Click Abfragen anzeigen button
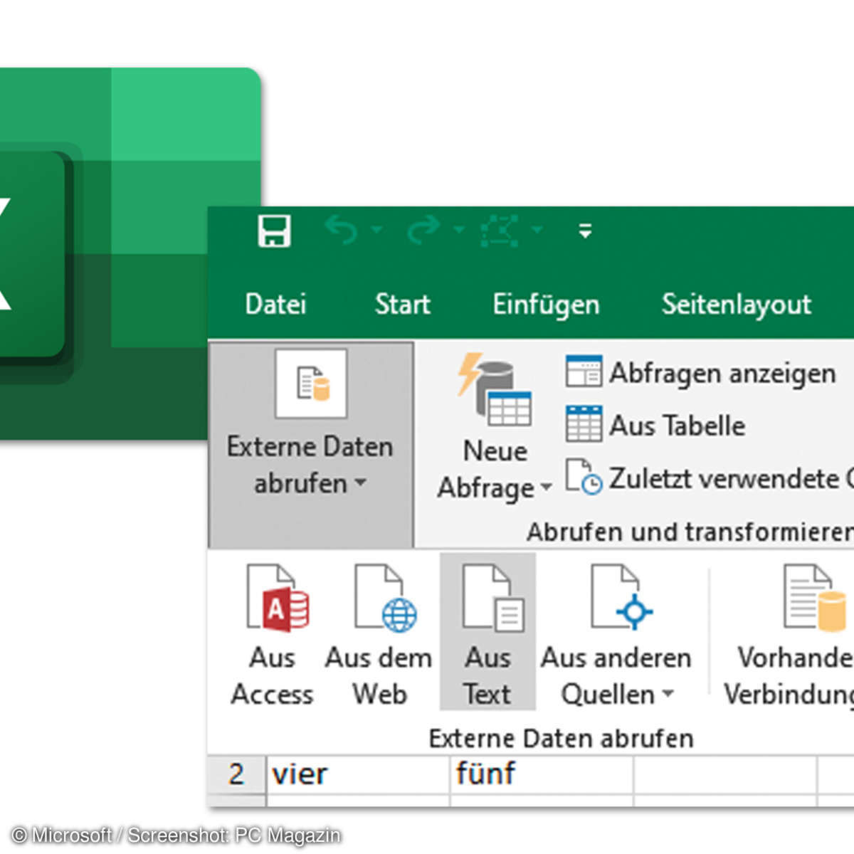This screenshot has width=854, height=854. 701,373
